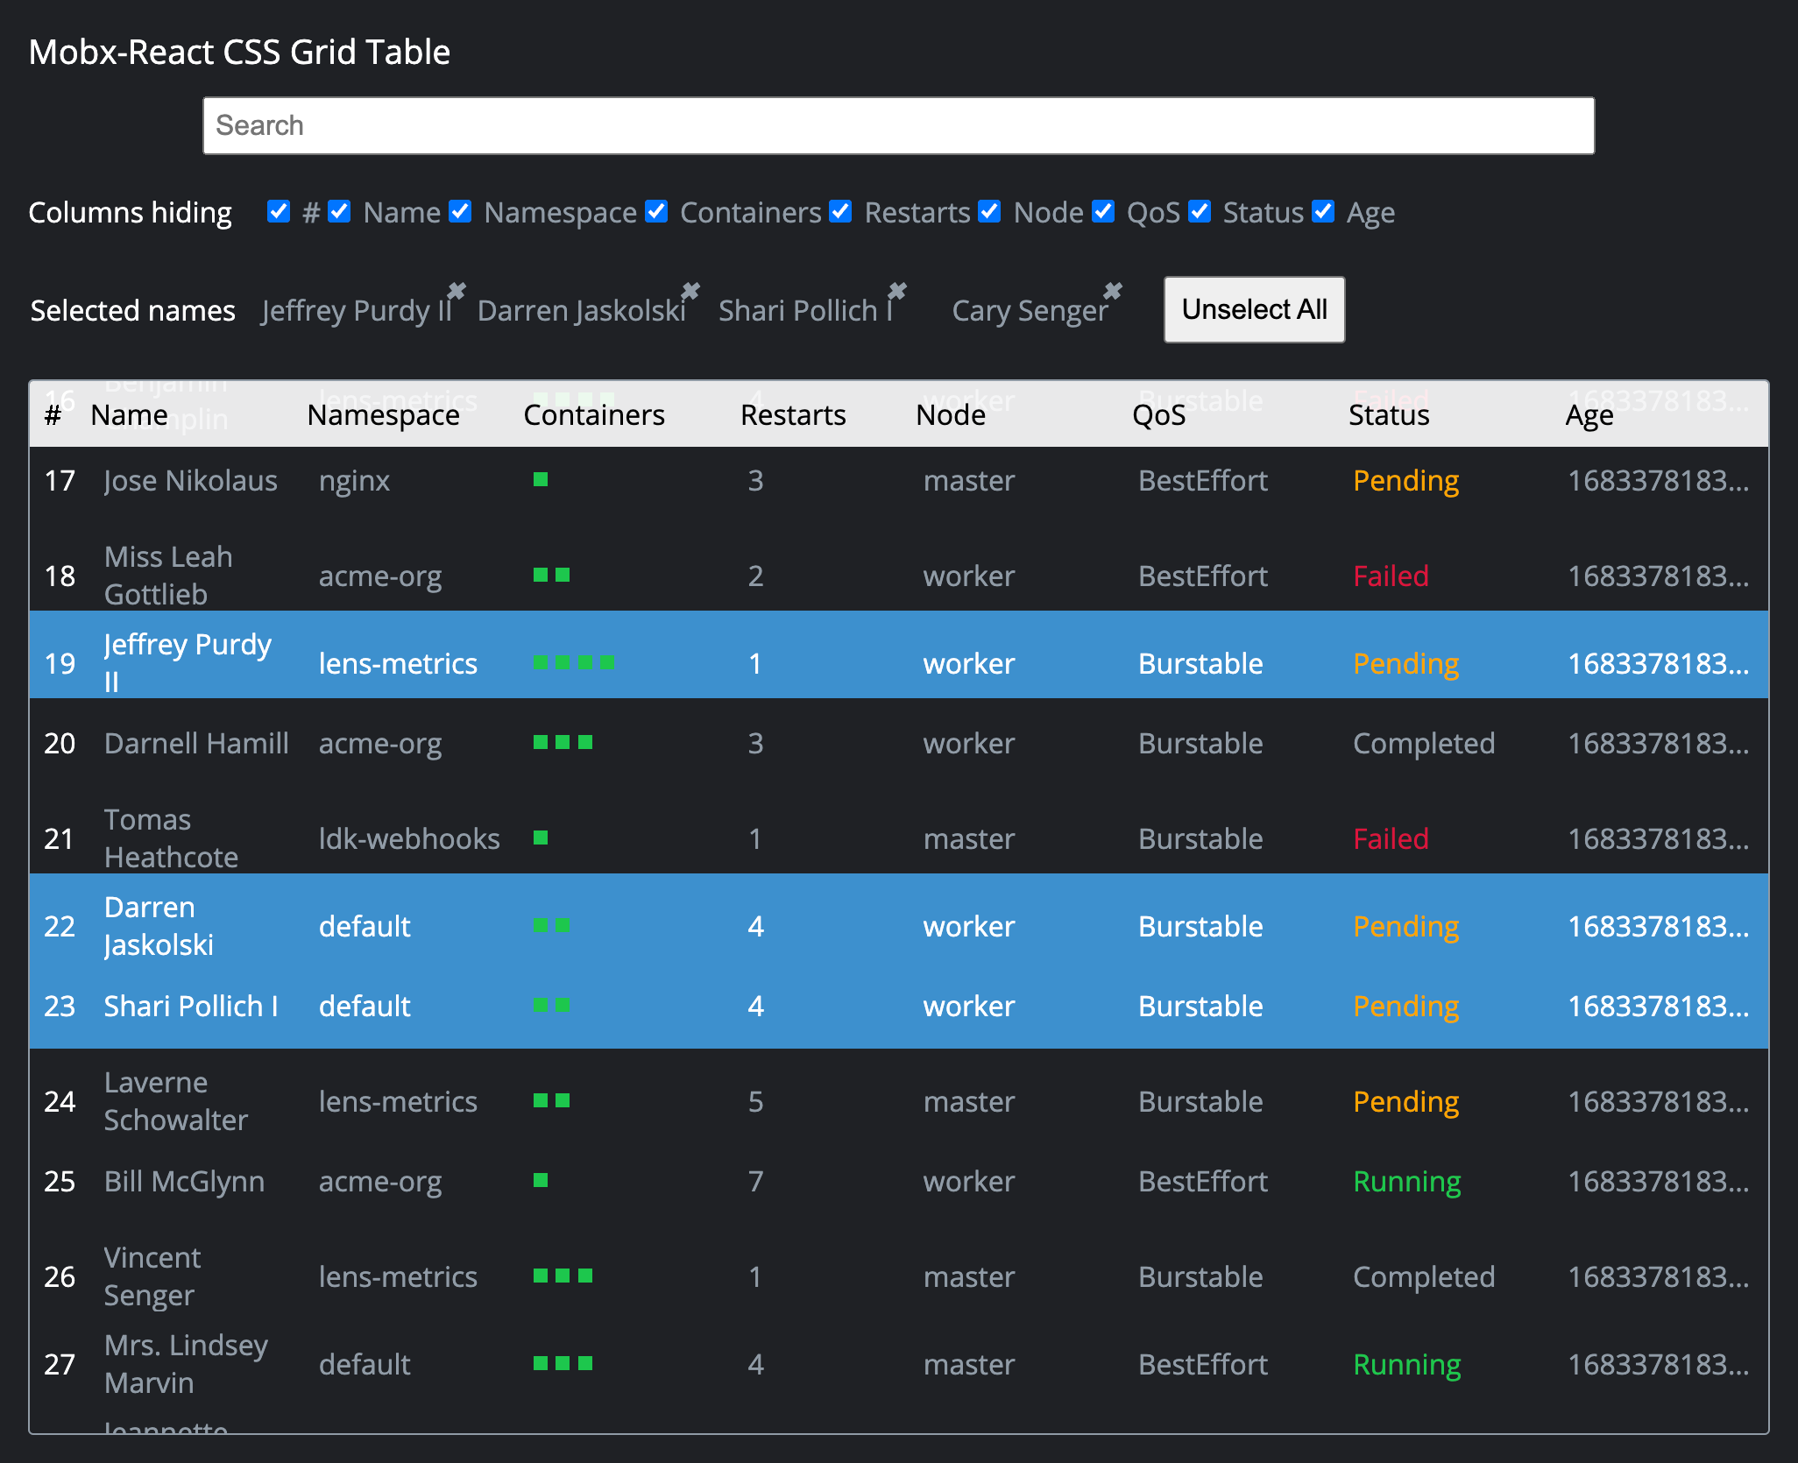Click the nginx namespace cell
Viewport: 1798px width, 1463px height.
click(354, 480)
